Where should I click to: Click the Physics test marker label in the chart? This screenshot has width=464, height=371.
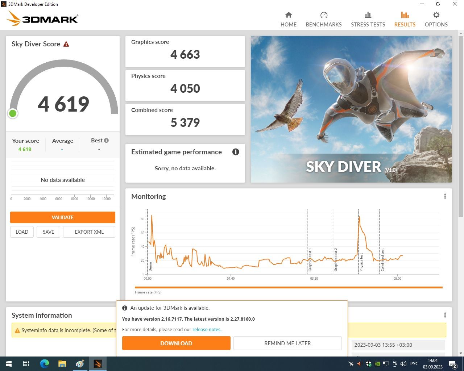point(361,262)
